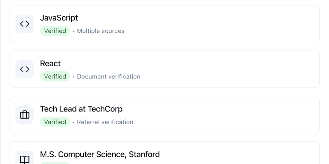Click the "Referral verification" label
Viewport: 329px width, 164px height.
tap(105, 122)
